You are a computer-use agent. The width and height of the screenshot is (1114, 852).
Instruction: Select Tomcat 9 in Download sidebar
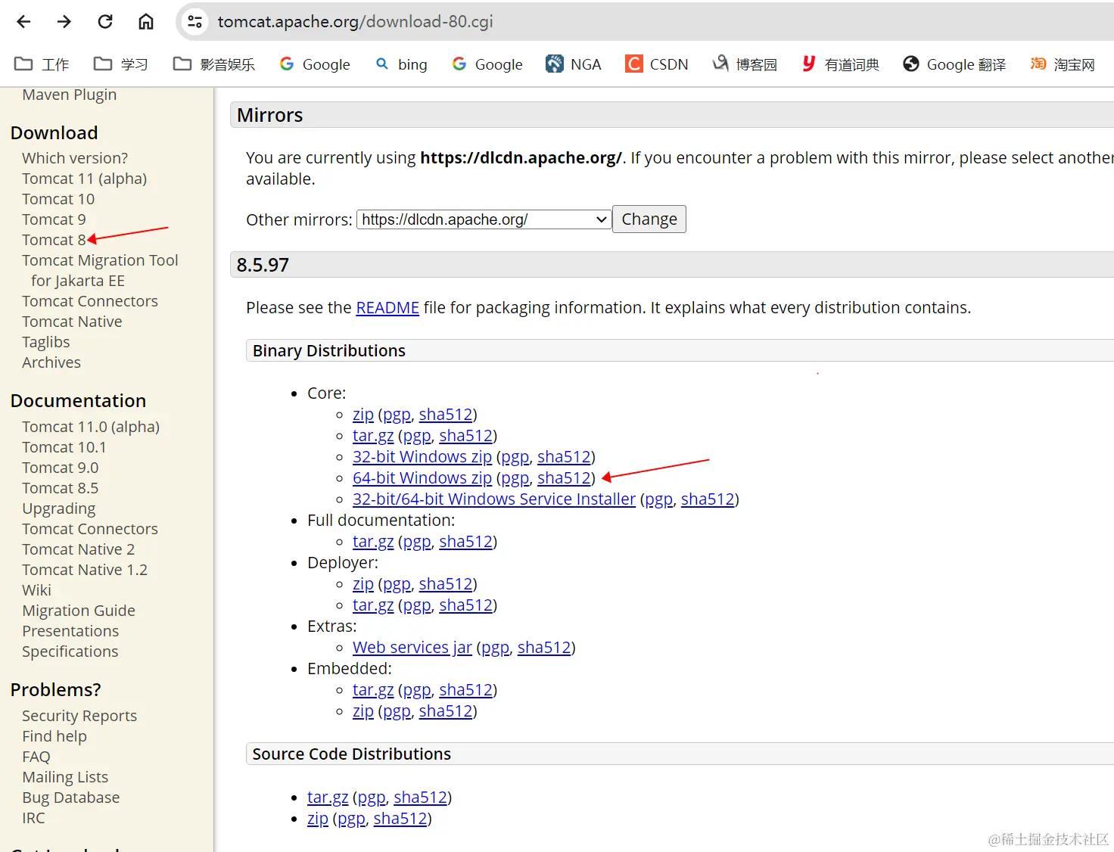pyautogui.click(x=54, y=219)
